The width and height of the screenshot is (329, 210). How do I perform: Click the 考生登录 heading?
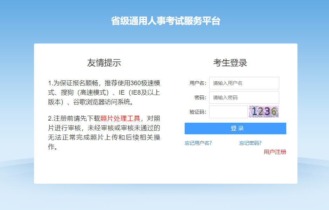pos(230,63)
